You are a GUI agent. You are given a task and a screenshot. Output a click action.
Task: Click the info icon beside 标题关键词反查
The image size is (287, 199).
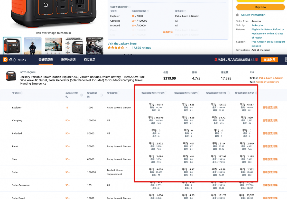click(x=130, y=7)
